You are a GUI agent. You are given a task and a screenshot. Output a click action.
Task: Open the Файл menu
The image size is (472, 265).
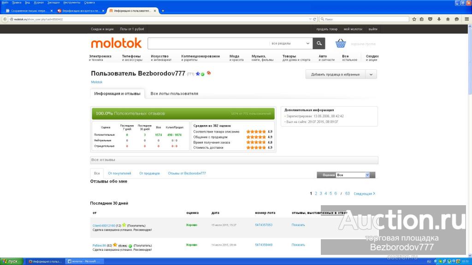[x=5, y=2]
